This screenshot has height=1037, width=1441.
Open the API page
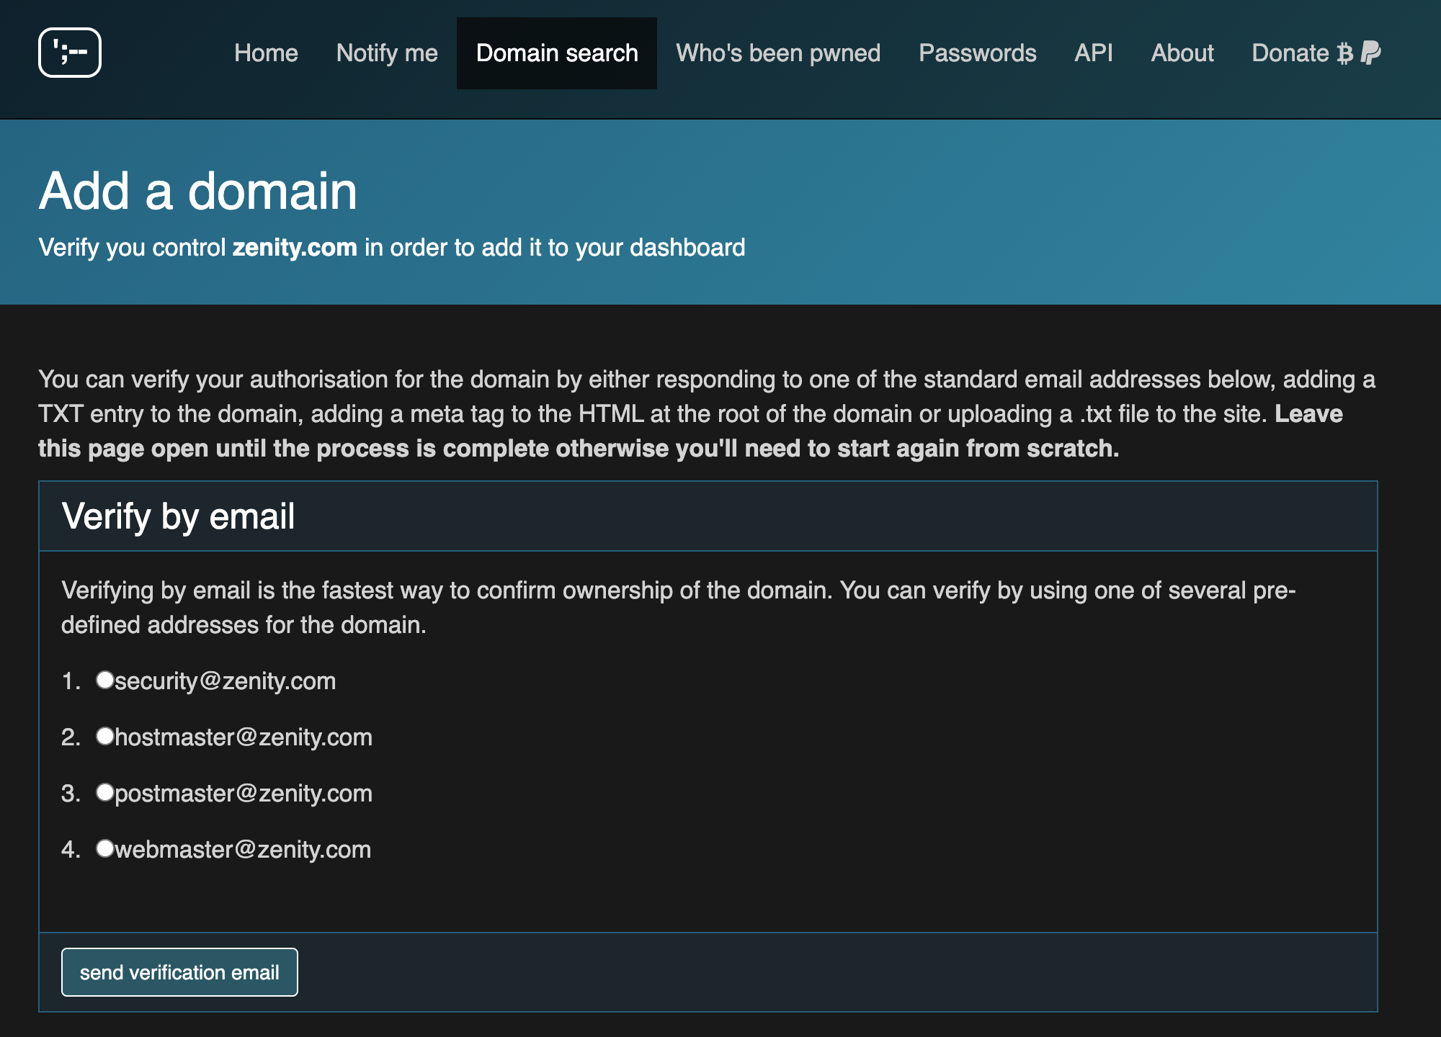pyautogui.click(x=1094, y=53)
